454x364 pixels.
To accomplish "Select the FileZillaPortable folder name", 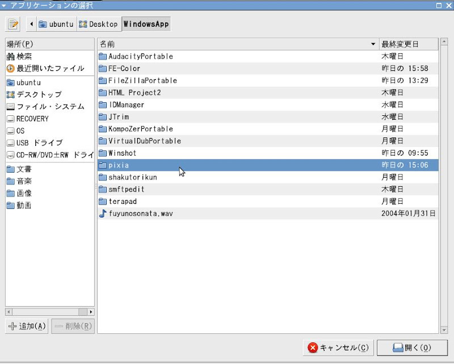I will 143,81.
